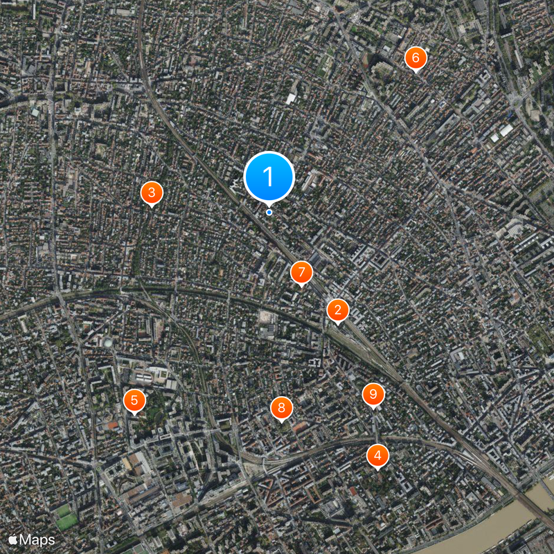This screenshot has width=554, height=554.
Task: Click the orange pin numbered 5
Action: (x=134, y=400)
